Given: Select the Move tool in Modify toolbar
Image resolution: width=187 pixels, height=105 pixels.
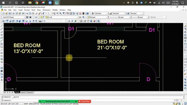Looking at the screenshot, I should tap(185, 41).
